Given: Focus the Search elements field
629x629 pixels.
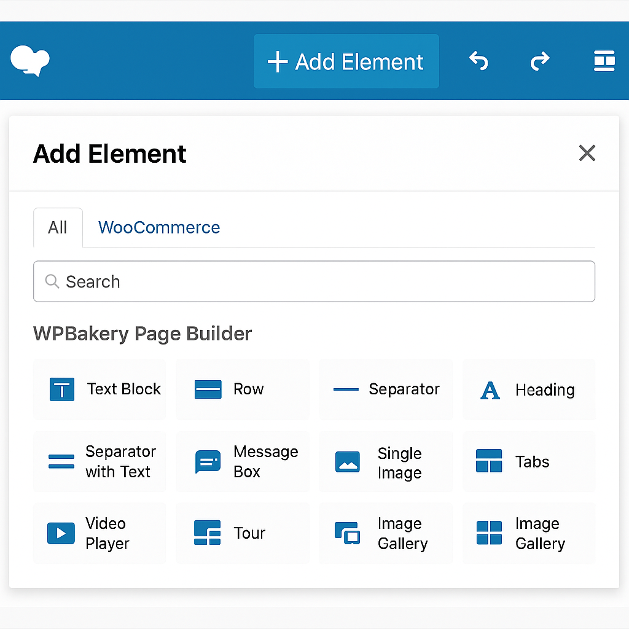Looking at the screenshot, I should click(x=314, y=281).
